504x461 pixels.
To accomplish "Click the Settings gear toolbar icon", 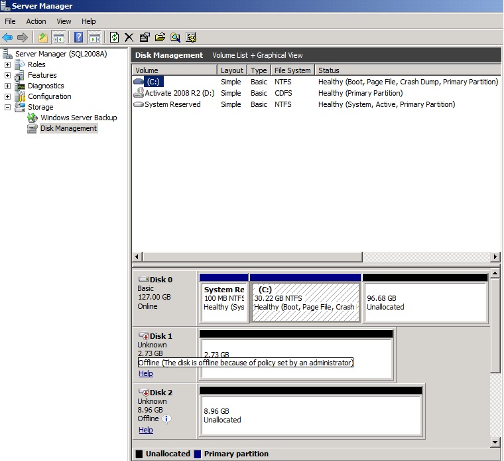I will [x=191, y=37].
